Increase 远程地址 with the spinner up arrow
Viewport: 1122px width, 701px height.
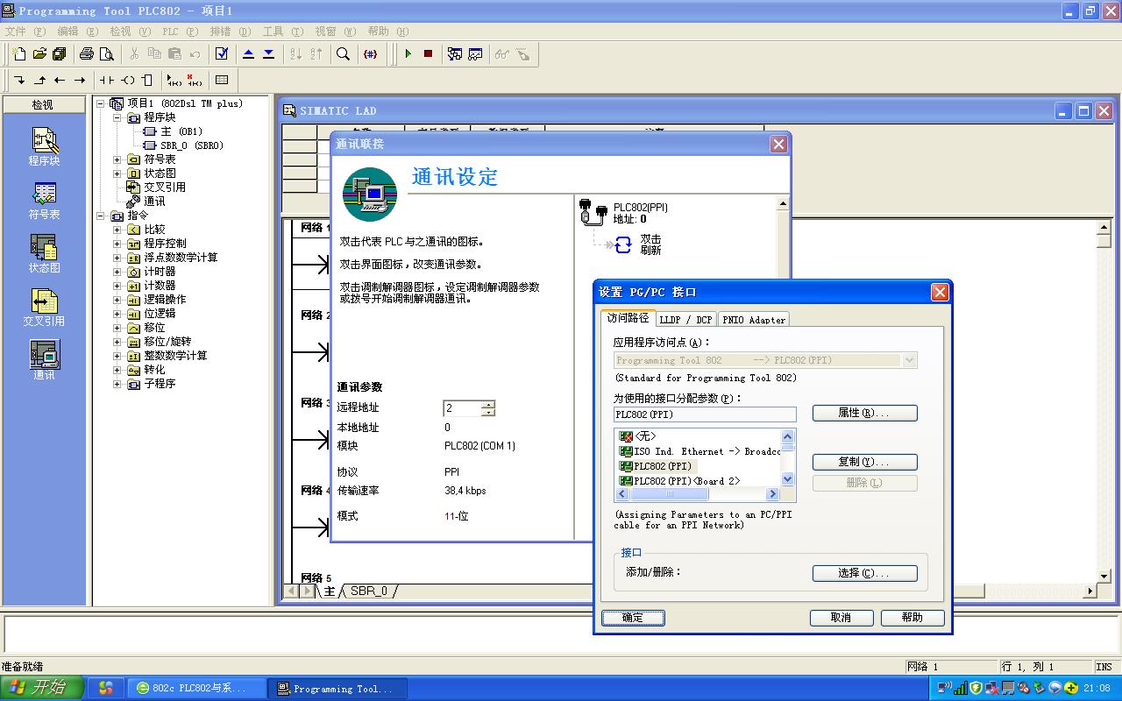[x=488, y=404]
